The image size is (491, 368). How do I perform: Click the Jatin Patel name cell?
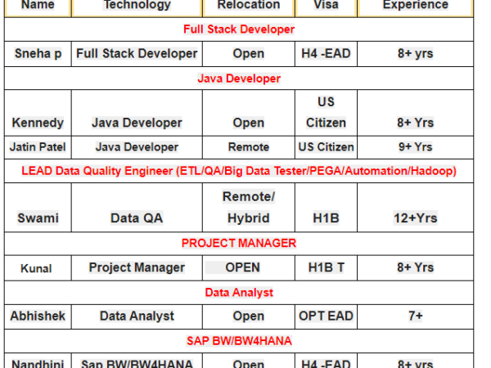38,147
